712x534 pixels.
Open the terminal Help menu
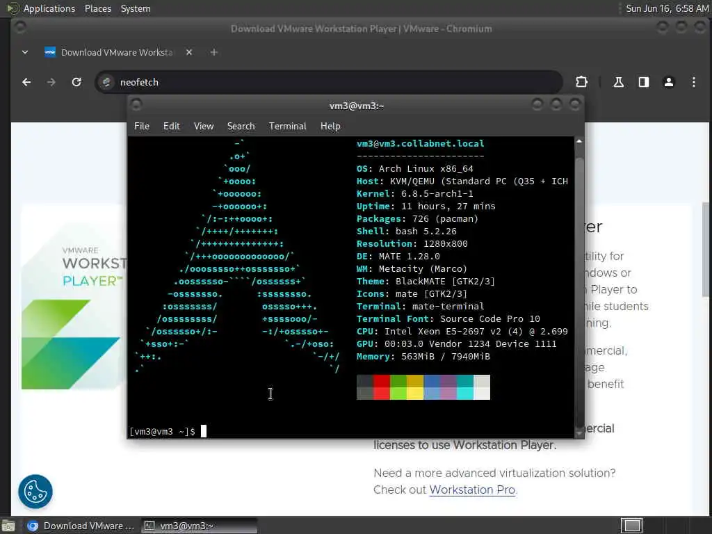click(330, 127)
